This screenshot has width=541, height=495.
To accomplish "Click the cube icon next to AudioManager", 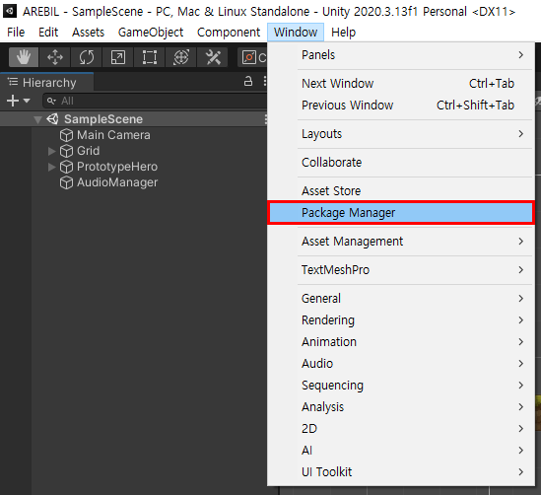I will coord(66,183).
